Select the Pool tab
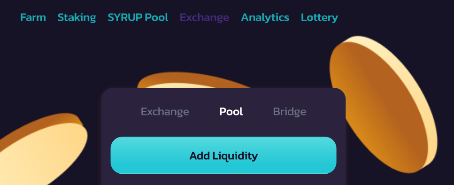Screen dimensions: 454x185 coord(231,112)
